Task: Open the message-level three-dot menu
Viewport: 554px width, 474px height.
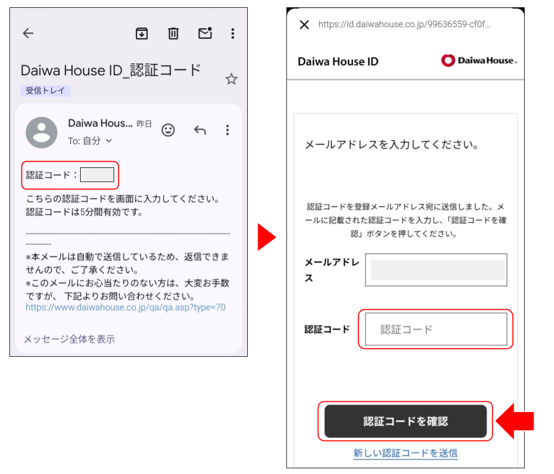Action: (x=227, y=130)
